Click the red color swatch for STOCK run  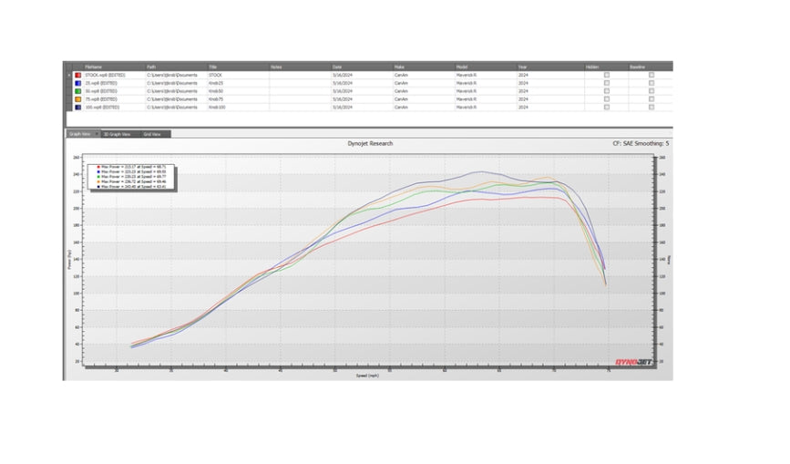coord(78,75)
